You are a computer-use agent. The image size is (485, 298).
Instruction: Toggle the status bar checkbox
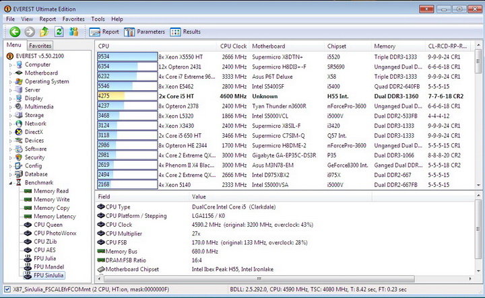pos(7,289)
